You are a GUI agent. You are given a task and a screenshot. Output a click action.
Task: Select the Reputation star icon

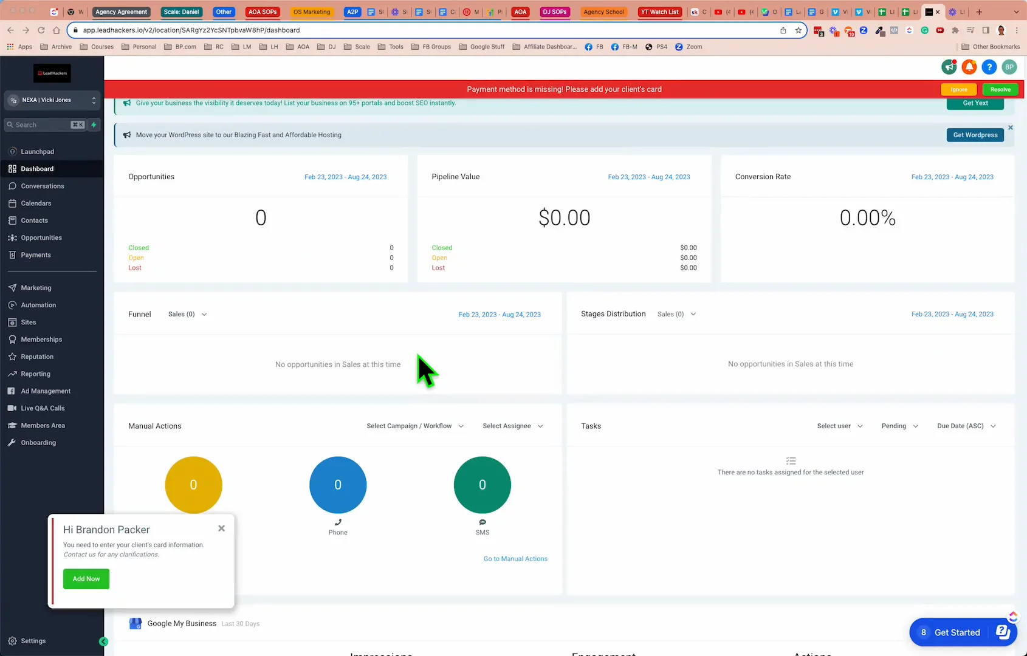(13, 357)
